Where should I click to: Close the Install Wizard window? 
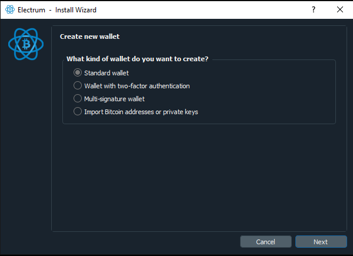pyautogui.click(x=339, y=9)
